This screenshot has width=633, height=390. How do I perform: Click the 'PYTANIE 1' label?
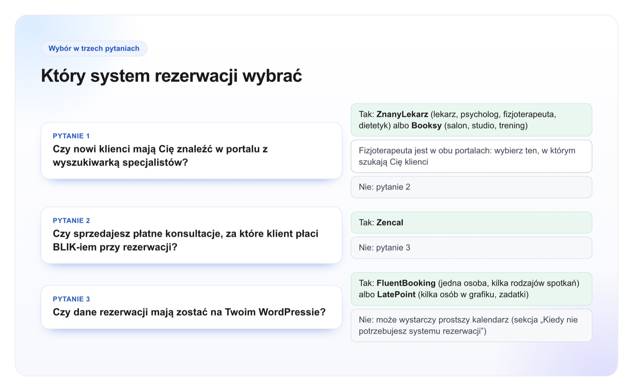click(x=71, y=136)
